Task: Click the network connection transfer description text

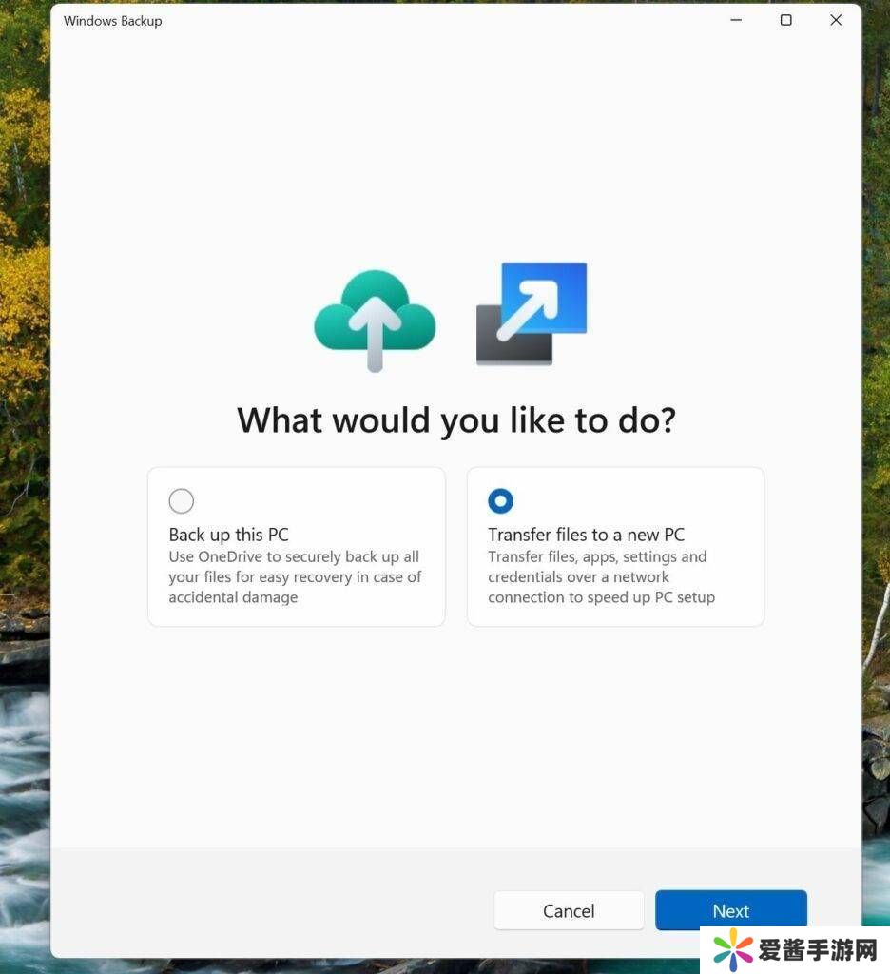Action: (601, 577)
